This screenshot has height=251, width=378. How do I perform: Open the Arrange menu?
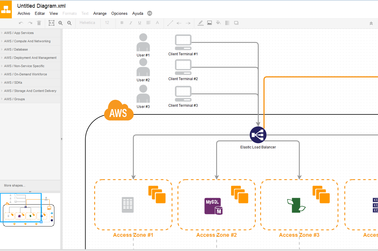tap(100, 13)
